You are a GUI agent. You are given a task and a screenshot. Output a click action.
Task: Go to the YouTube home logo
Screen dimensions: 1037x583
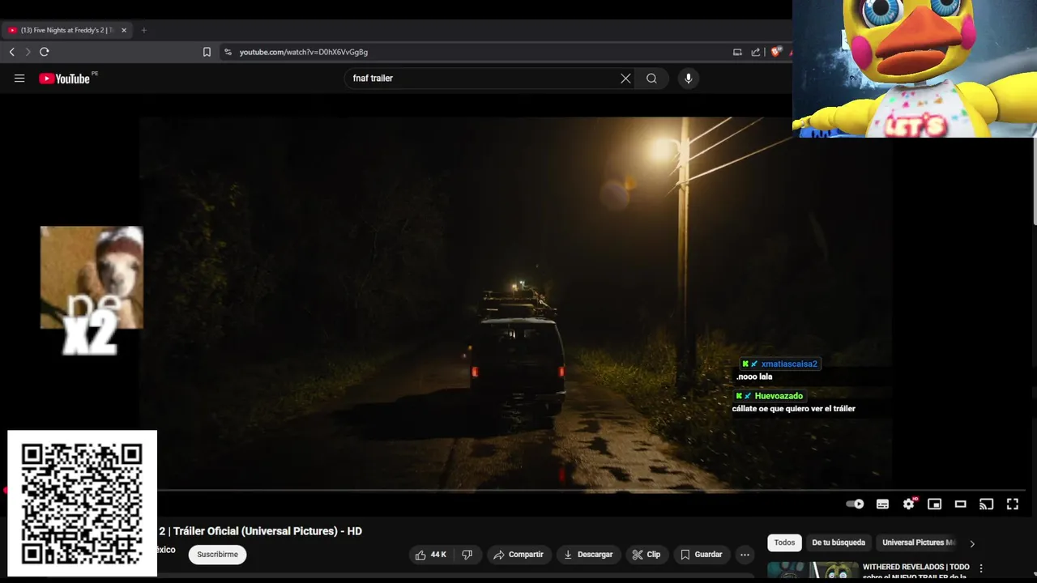tap(65, 79)
